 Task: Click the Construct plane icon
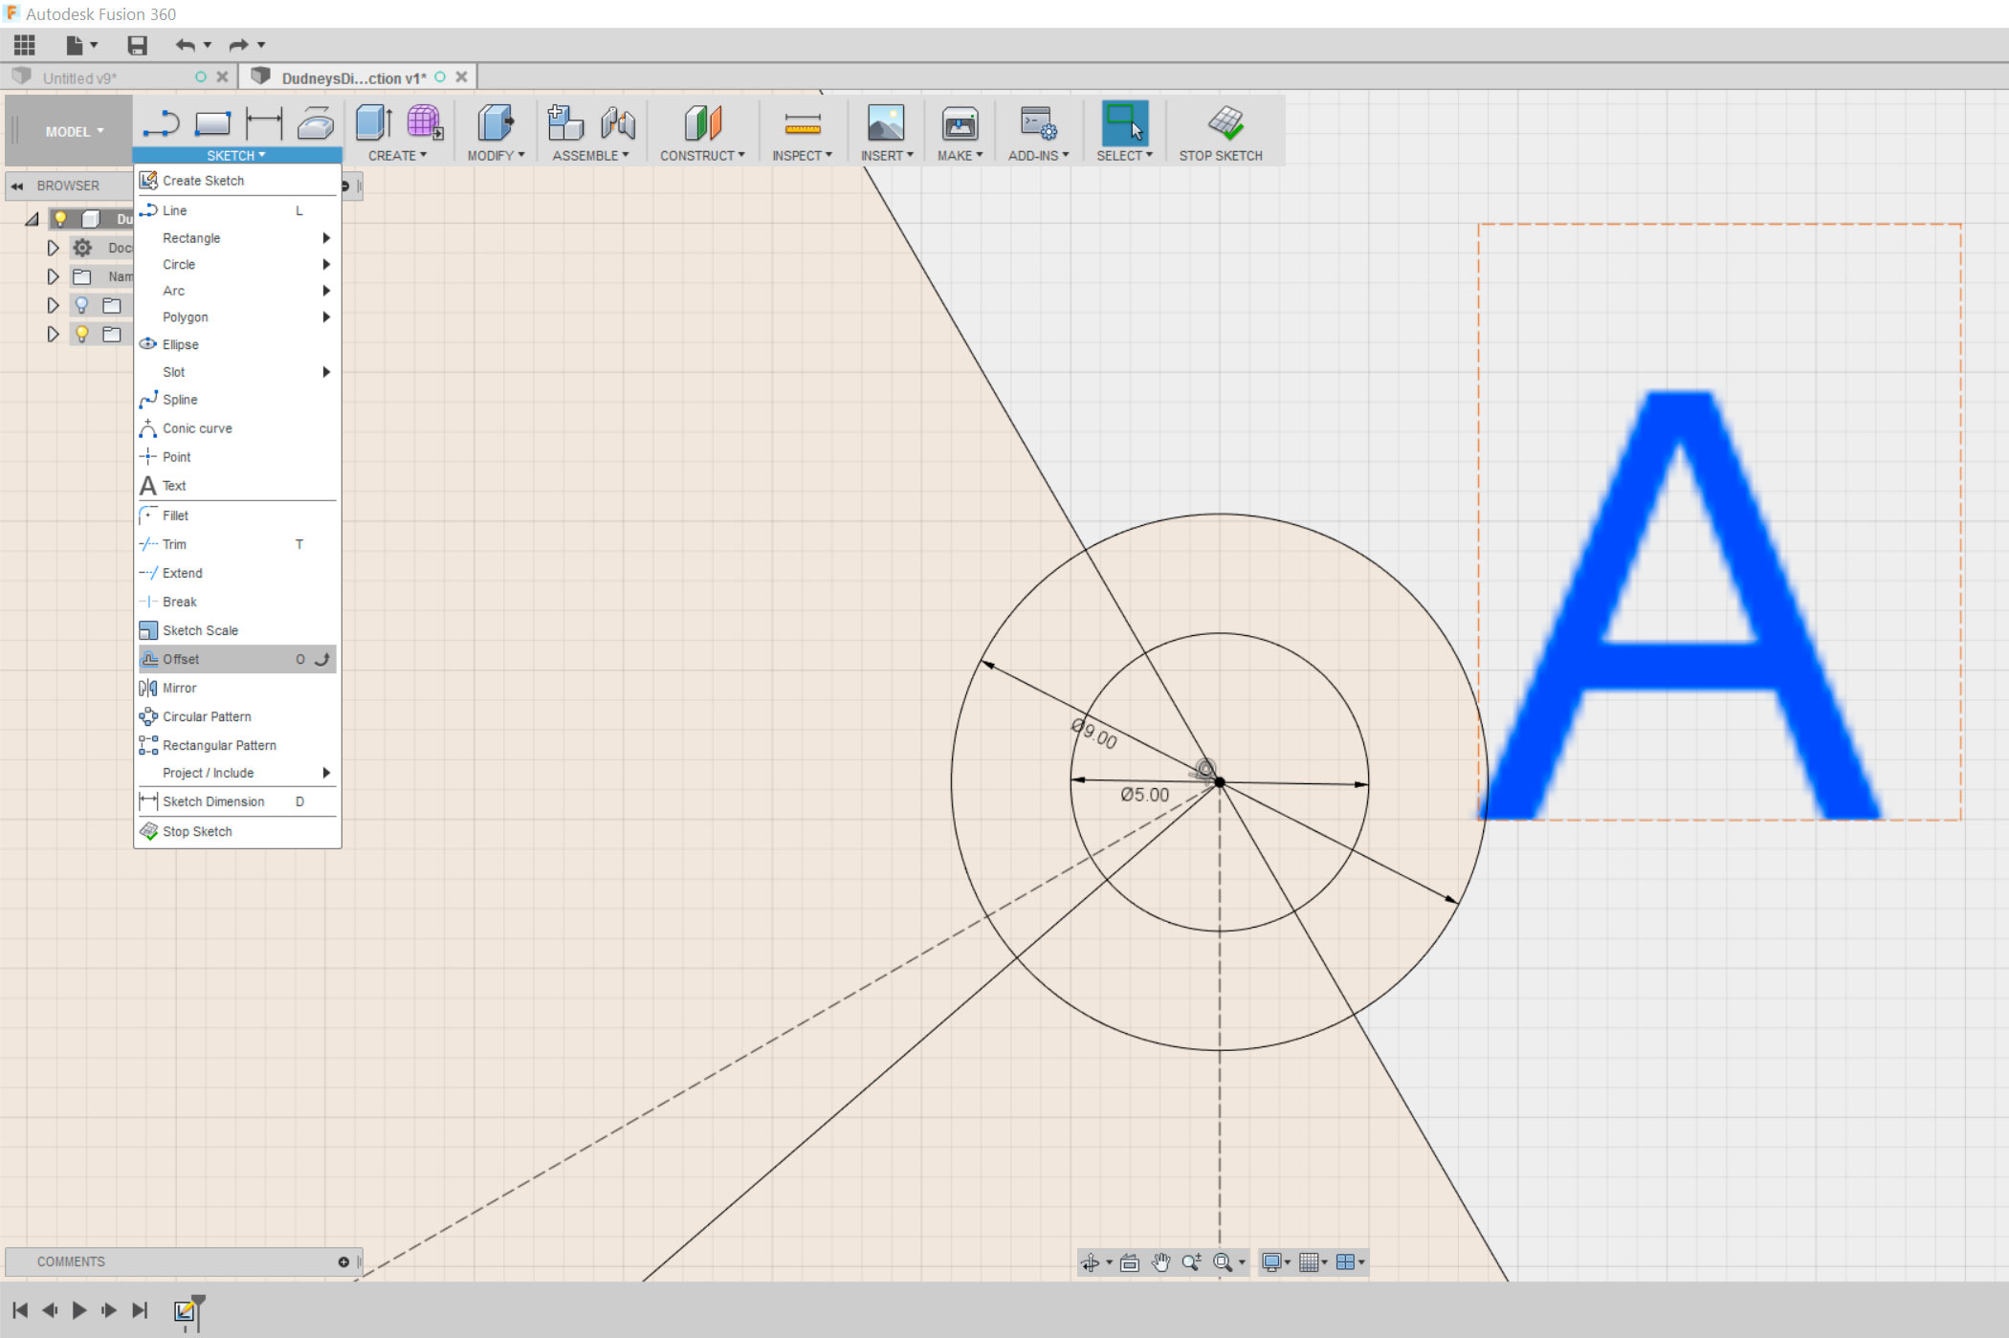pyautogui.click(x=703, y=123)
